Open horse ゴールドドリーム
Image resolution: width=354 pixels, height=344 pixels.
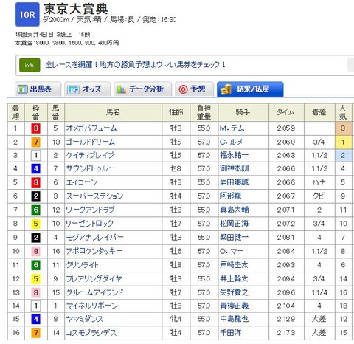91,142
